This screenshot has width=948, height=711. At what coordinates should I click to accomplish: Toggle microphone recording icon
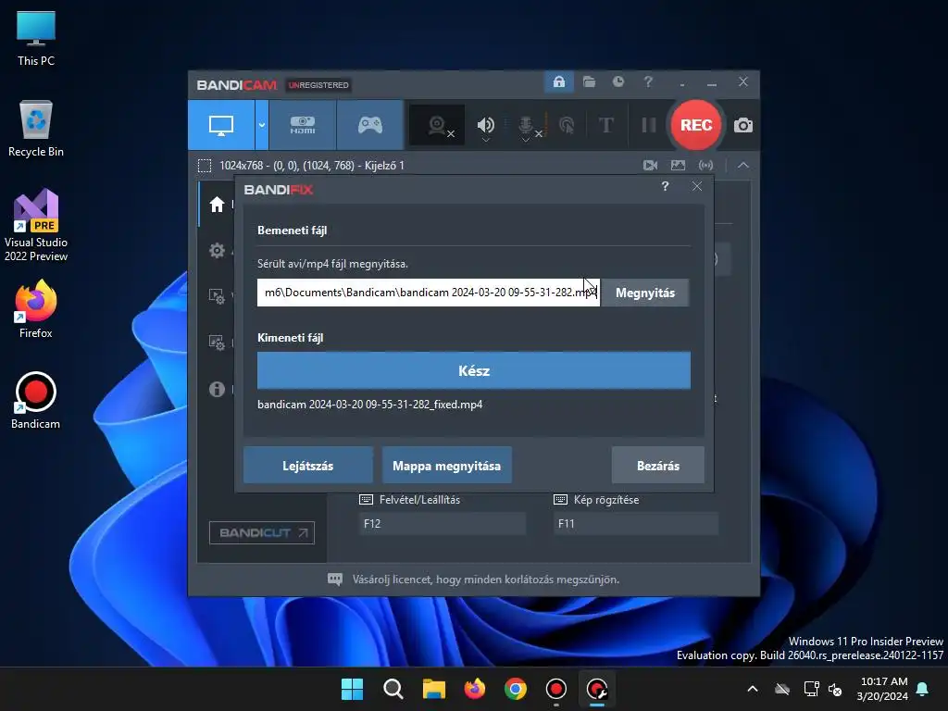(x=526, y=125)
